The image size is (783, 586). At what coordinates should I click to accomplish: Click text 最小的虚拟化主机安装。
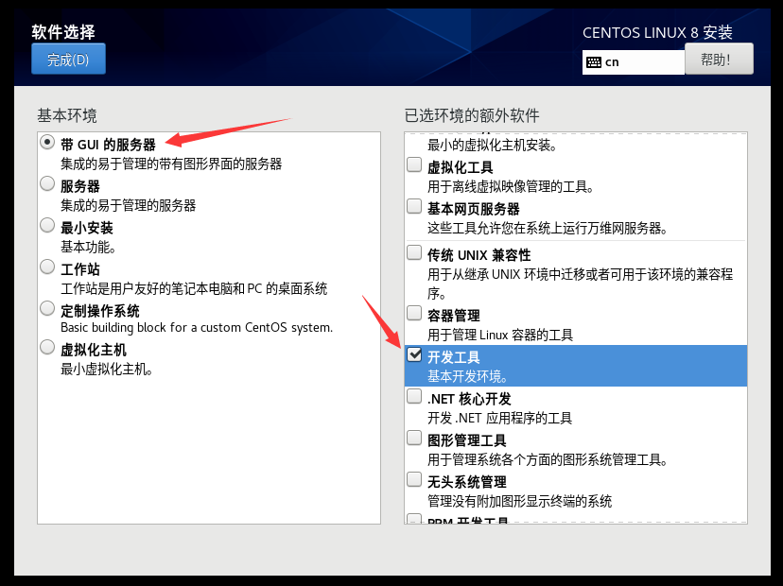point(493,146)
